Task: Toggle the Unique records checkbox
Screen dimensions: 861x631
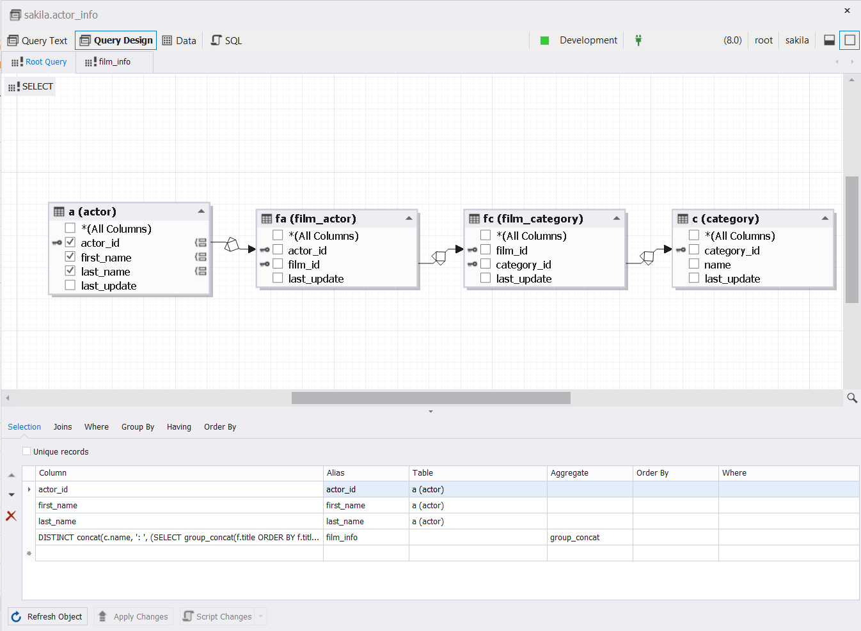Action: pos(27,451)
